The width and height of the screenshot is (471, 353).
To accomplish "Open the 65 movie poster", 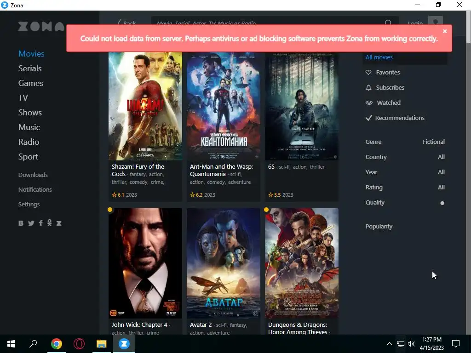I will pyautogui.click(x=302, y=106).
